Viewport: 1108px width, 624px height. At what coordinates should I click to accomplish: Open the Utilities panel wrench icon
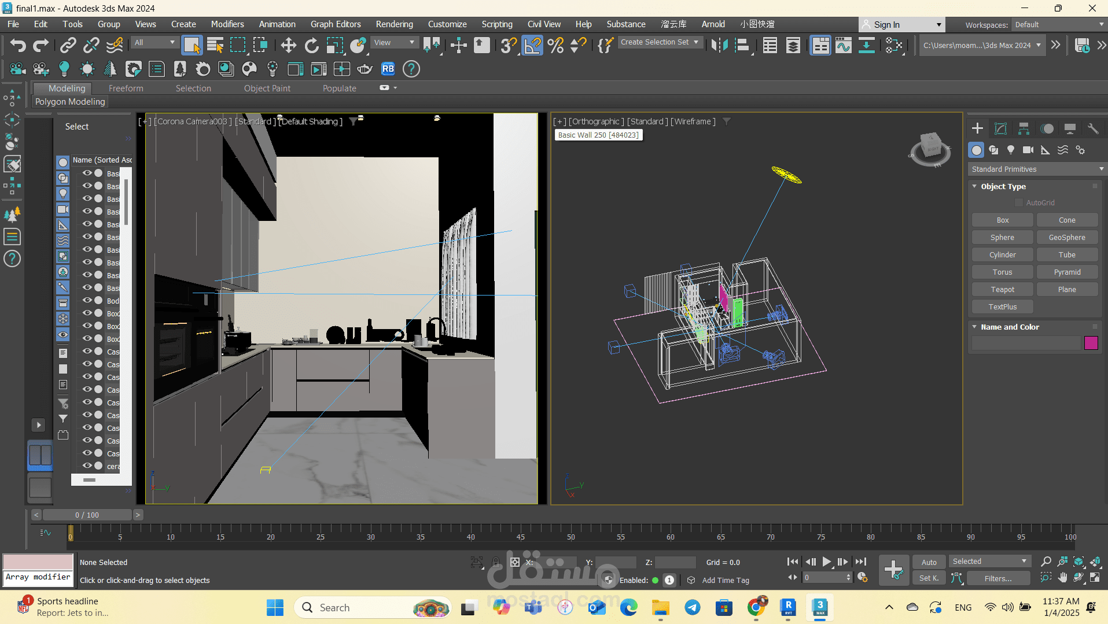1092,128
